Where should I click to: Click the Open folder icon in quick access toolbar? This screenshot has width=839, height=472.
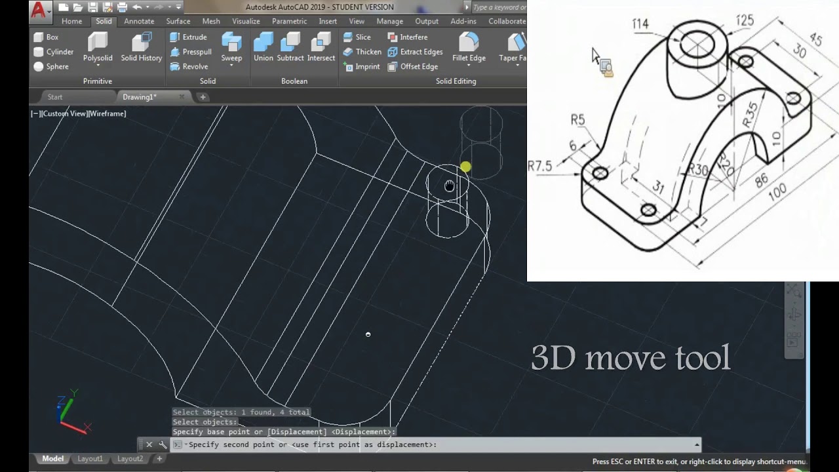tap(78, 8)
